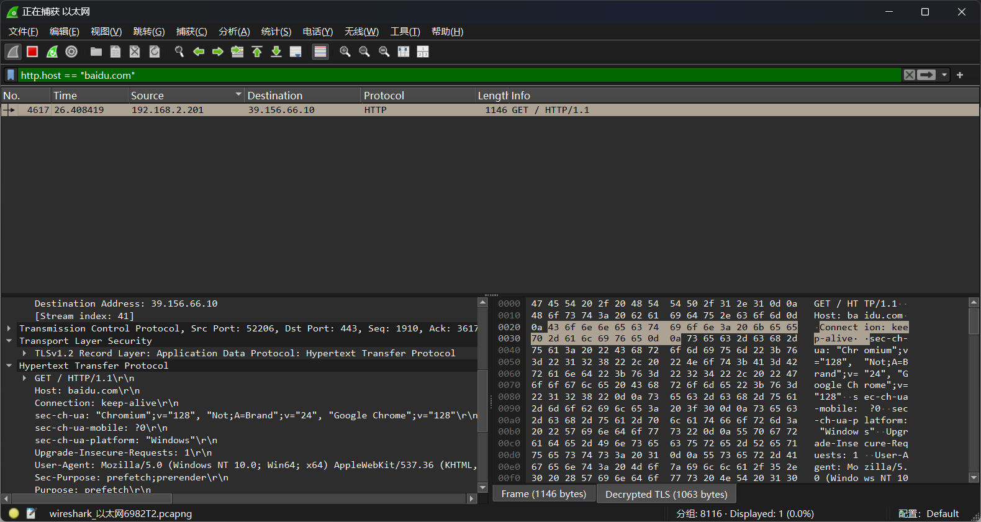This screenshot has height=522, width=981.
Task: Select the User-Agent header line
Action: point(256,465)
